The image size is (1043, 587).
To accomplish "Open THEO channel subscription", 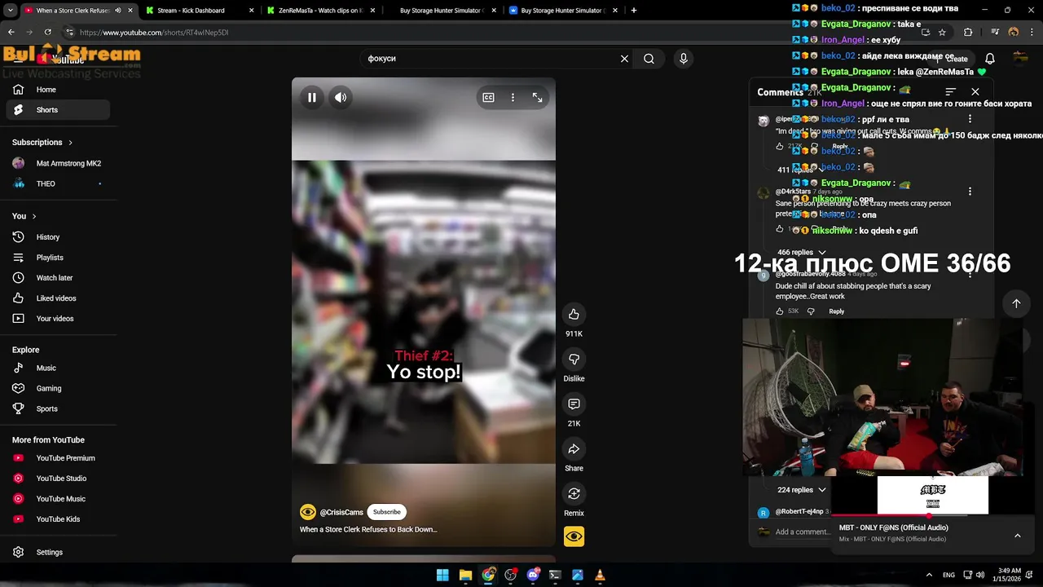I will 57,184.
